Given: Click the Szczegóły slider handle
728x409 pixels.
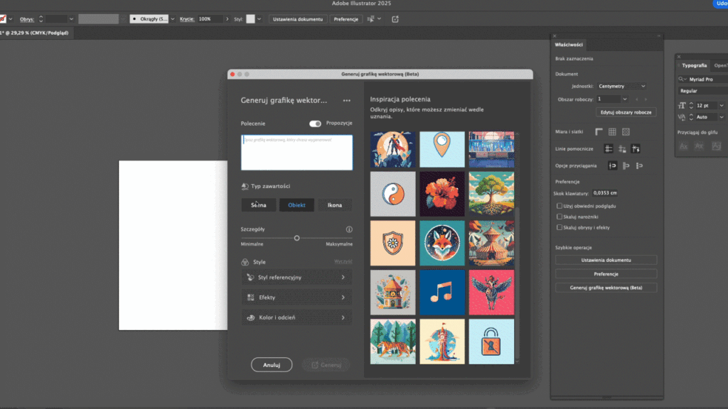Looking at the screenshot, I should [x=296, y=238].
